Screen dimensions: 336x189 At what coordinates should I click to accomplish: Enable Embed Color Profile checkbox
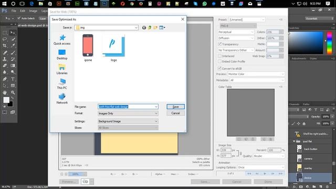click(219, 61)
